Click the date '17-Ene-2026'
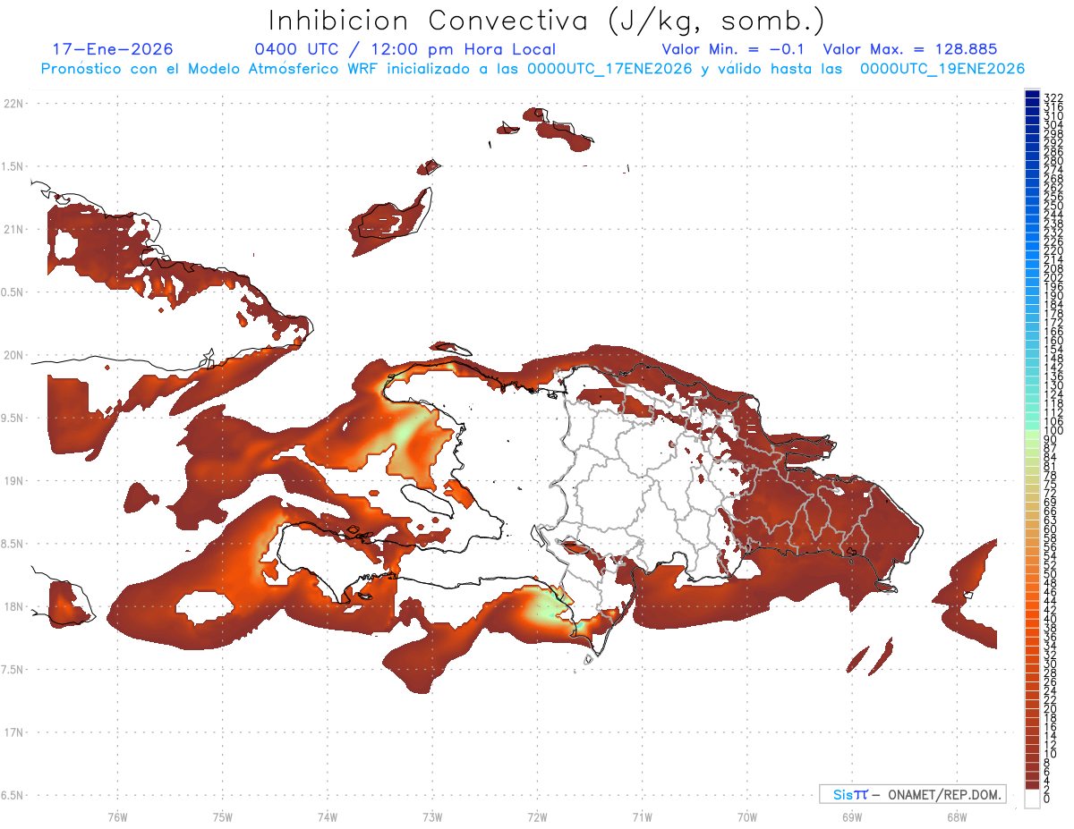This screenshot has height=829, width=1074. pos(113,49)
